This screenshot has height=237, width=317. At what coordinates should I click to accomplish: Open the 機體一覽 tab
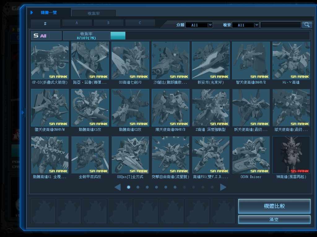pos(49,12)
